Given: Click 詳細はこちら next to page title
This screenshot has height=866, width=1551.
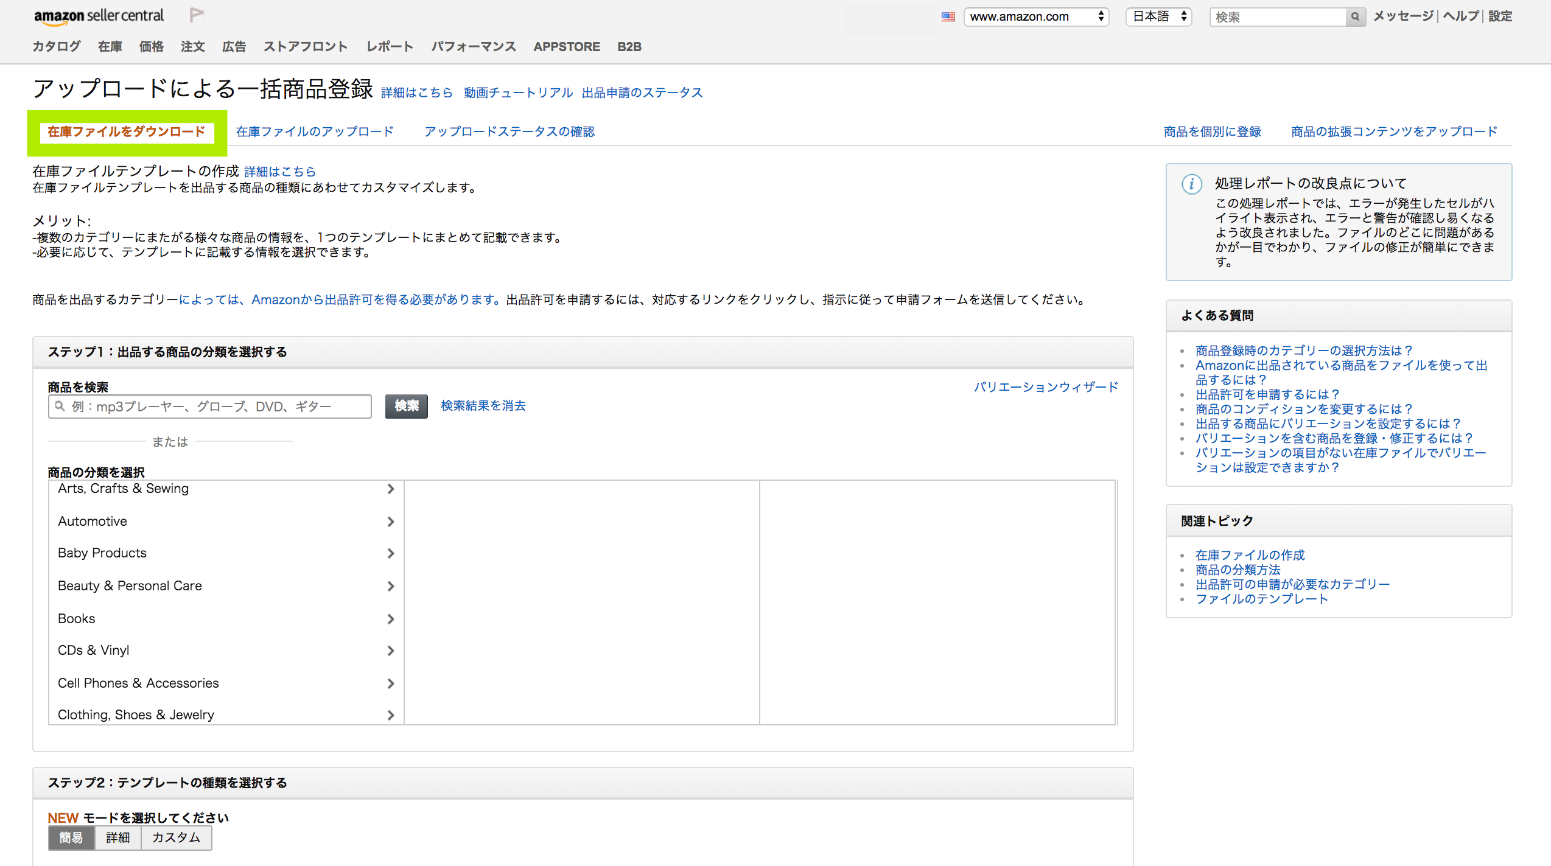Looking at the screenshot, I should pos(417,93).
